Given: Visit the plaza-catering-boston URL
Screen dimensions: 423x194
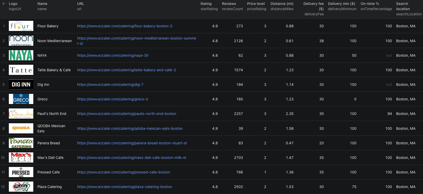Looking at the screenshot, I should point(125,187).
